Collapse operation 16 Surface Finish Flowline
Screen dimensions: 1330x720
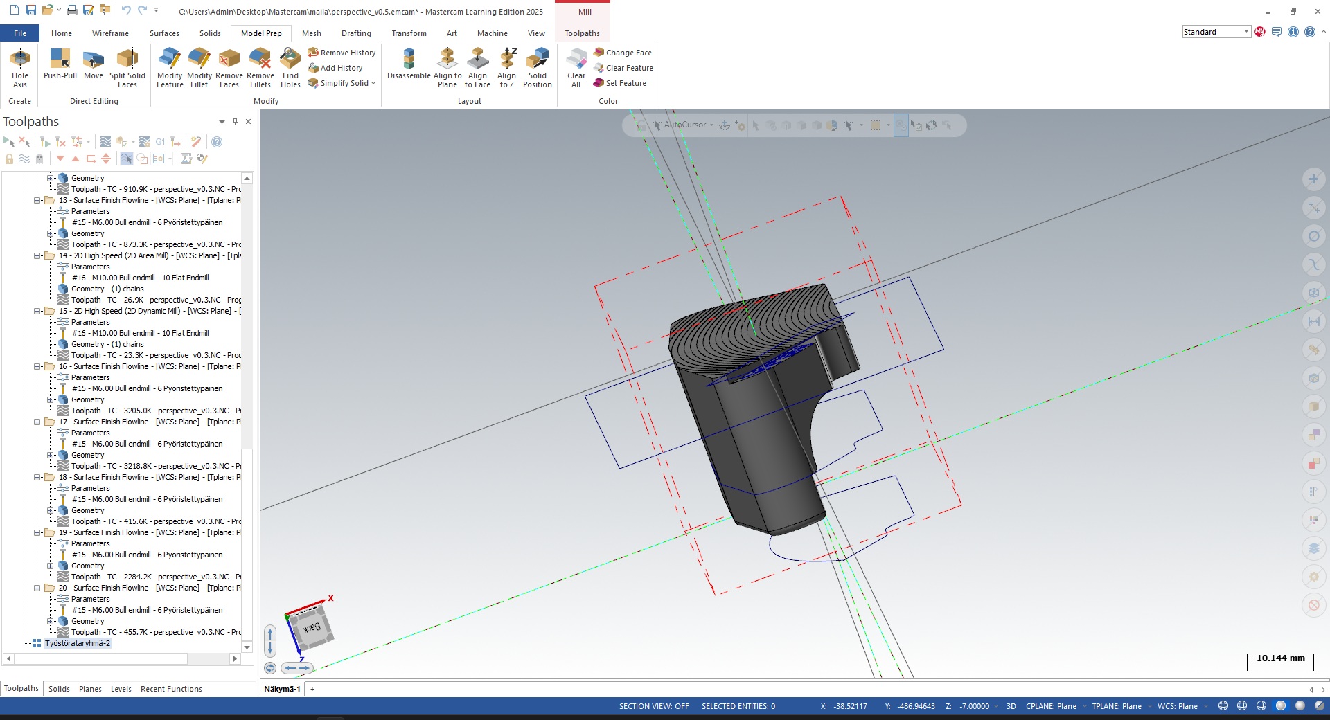pos(37,366)
